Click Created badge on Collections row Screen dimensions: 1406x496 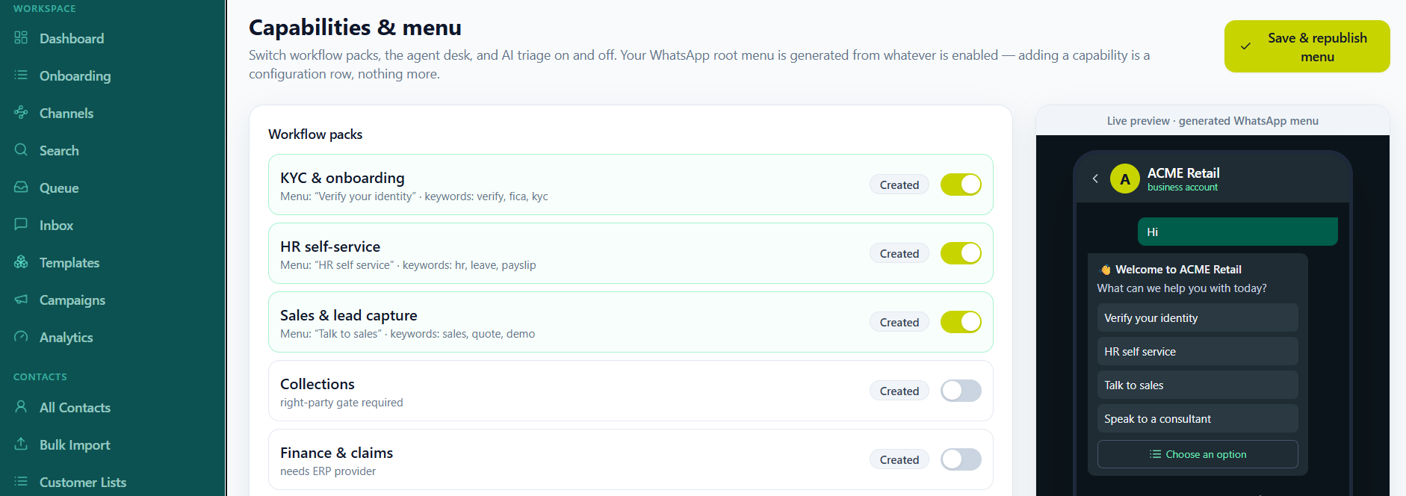(x=899, y=391)
